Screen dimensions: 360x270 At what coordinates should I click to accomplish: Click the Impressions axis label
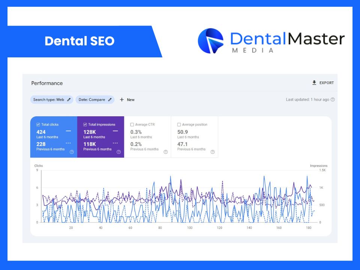tap(319, 165)
